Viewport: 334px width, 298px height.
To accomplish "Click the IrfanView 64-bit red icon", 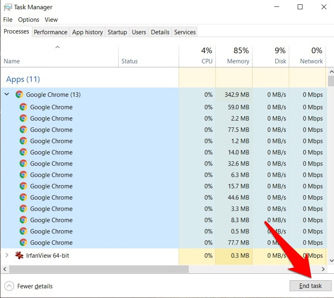I will [x=19, y=255].
